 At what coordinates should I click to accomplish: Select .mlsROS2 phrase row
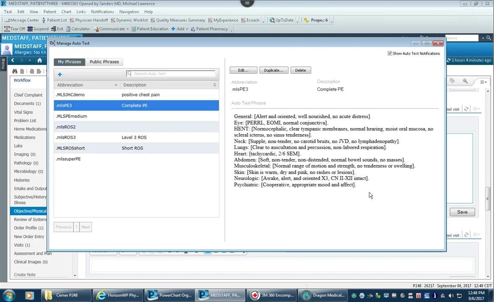click(136, 127)
